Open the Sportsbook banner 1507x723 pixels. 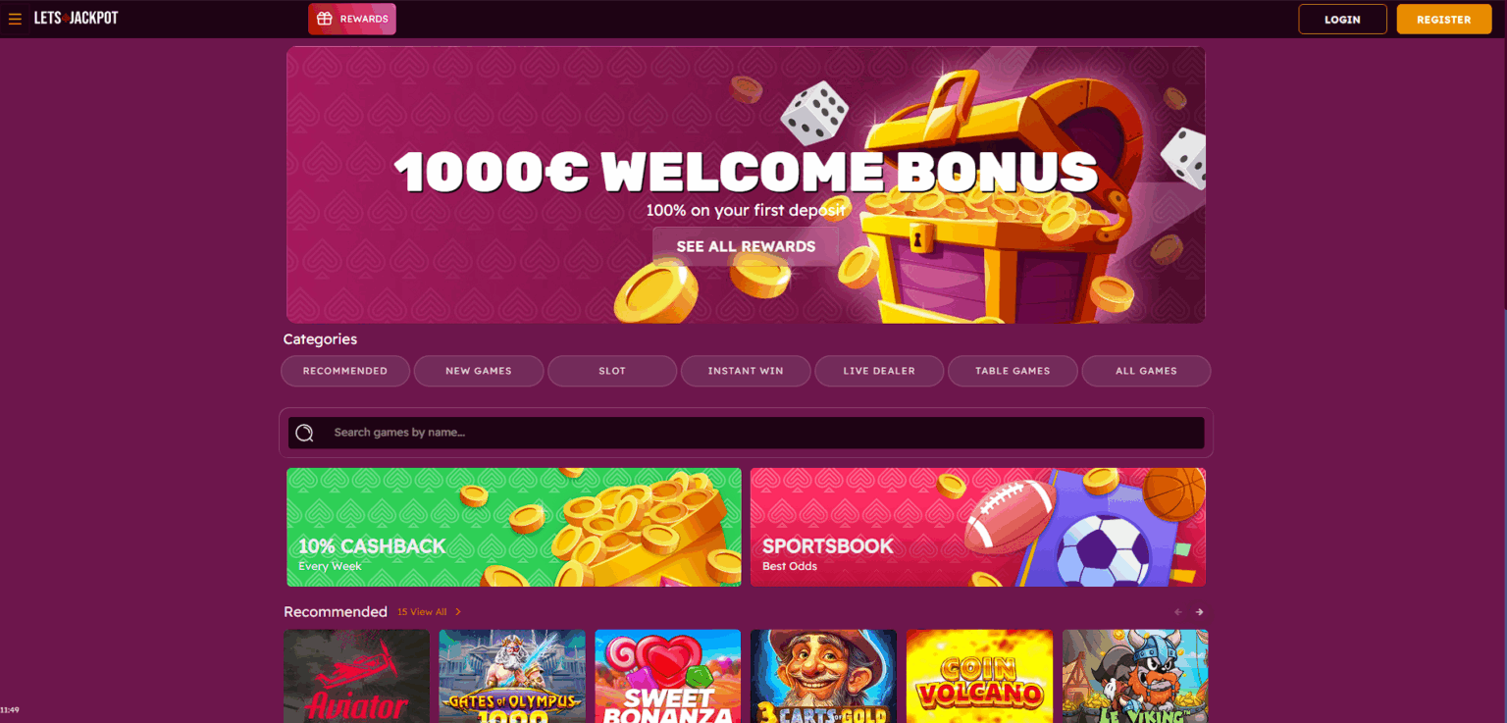978,527
